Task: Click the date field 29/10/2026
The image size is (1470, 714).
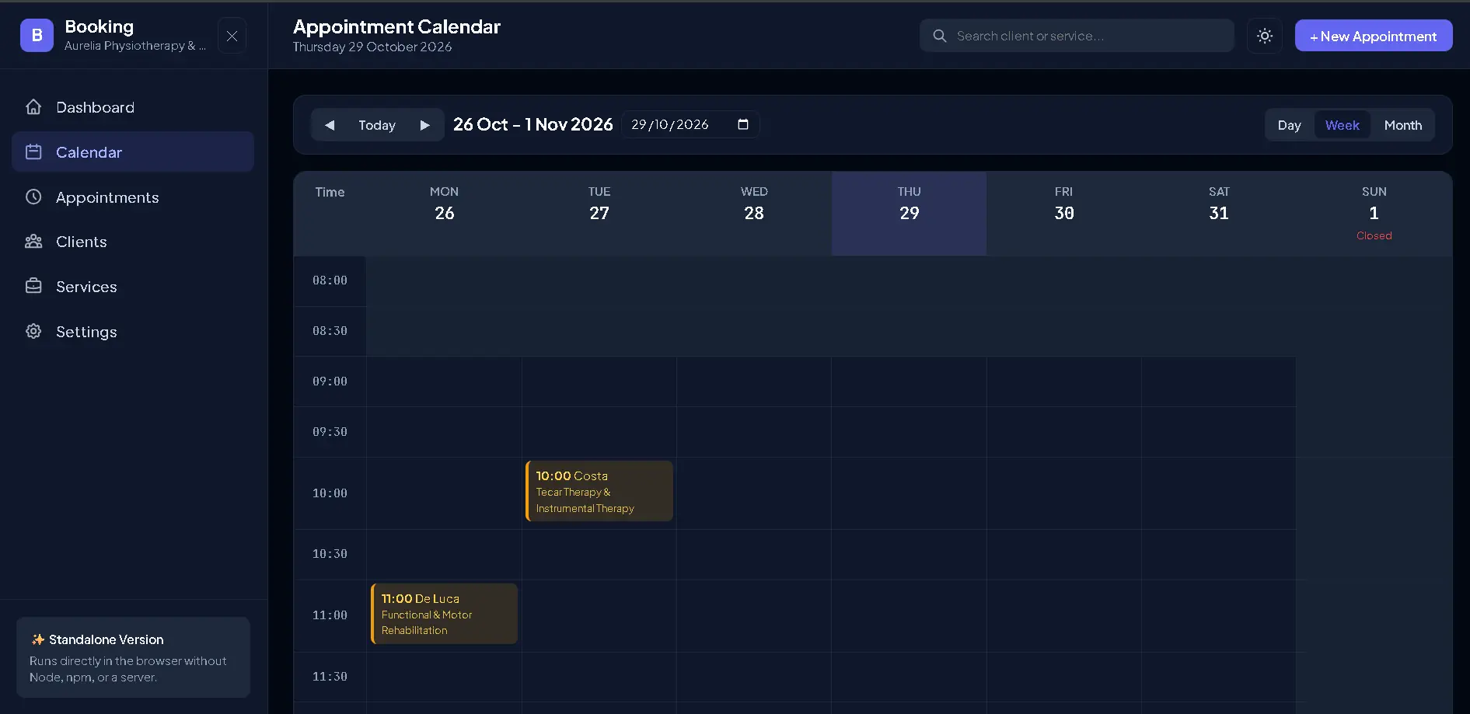Action: coord(690,124)
